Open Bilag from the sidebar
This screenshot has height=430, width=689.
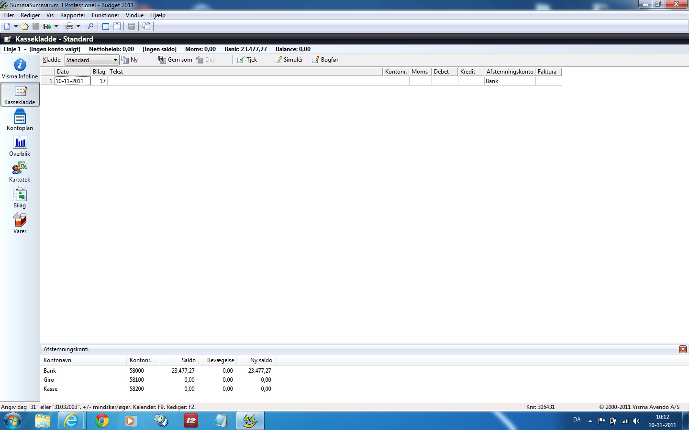(20, 198)
